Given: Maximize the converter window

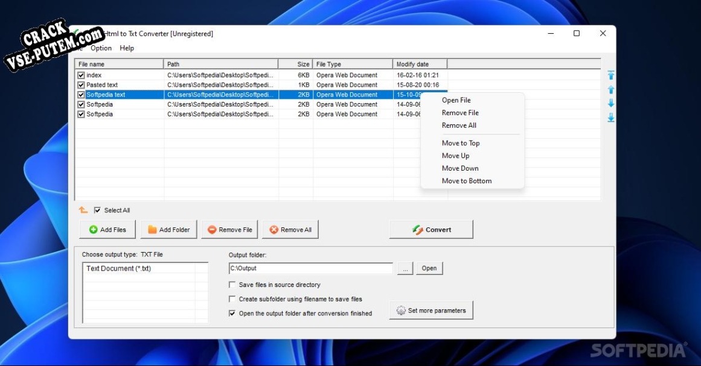Looking at the screenshot, I should [x=577, y=34].
